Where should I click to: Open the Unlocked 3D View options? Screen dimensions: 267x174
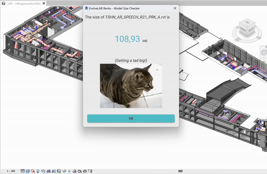[x=59, y=171]
